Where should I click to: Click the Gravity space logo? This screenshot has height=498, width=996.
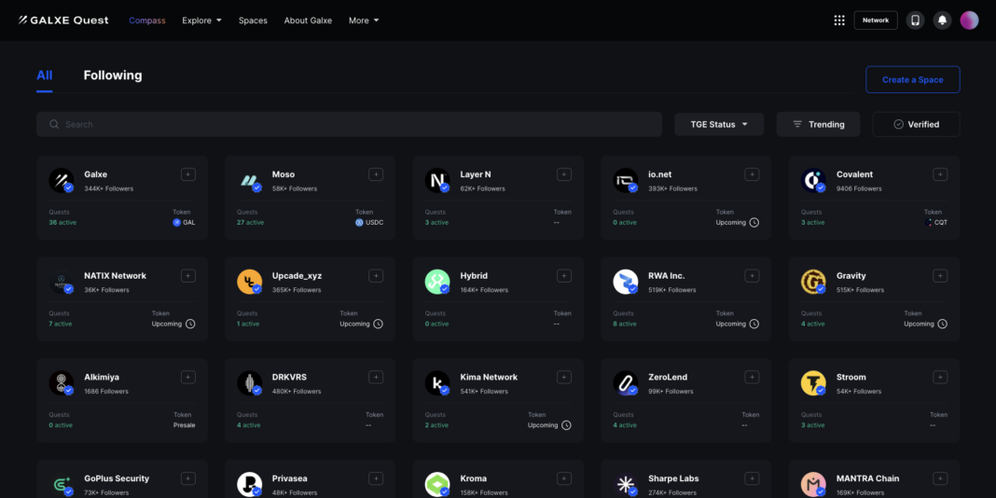812,282
